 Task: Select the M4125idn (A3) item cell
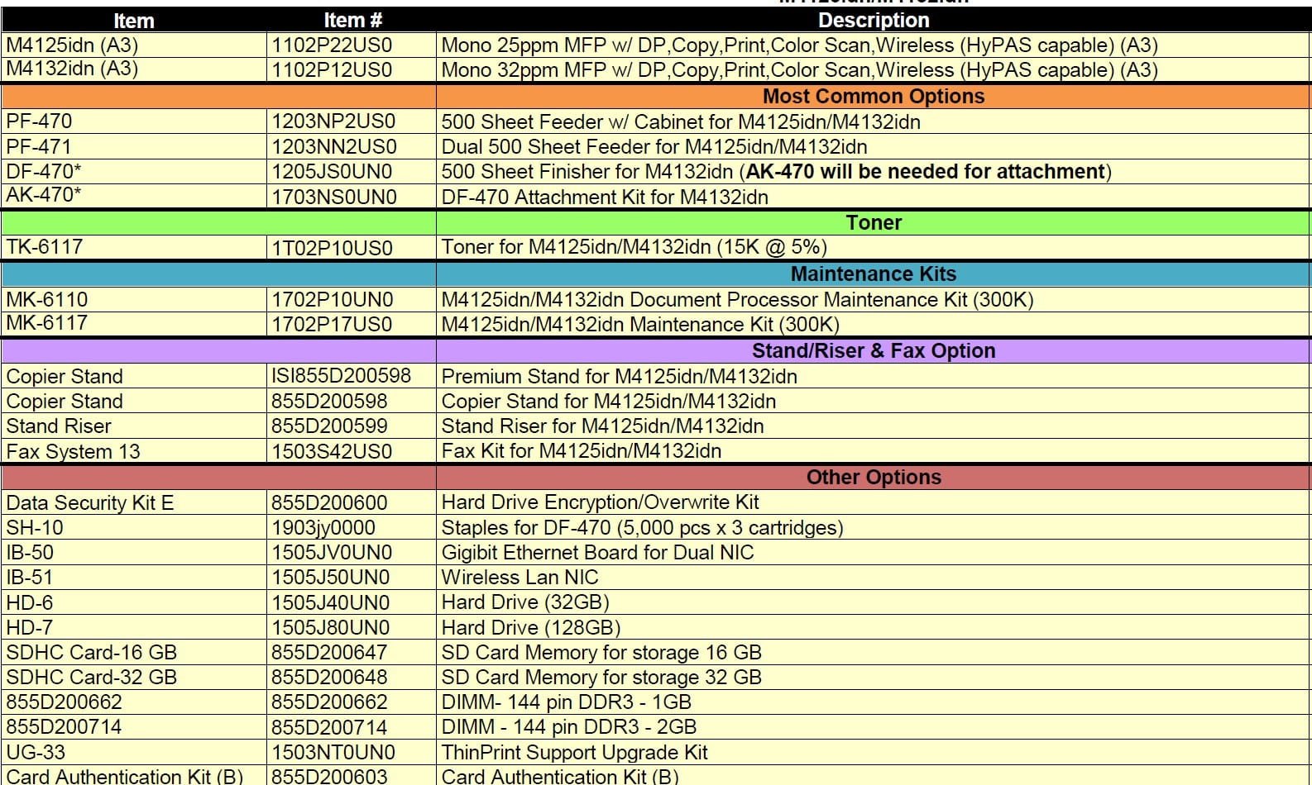pyautogui.click(x=72, y=45)
